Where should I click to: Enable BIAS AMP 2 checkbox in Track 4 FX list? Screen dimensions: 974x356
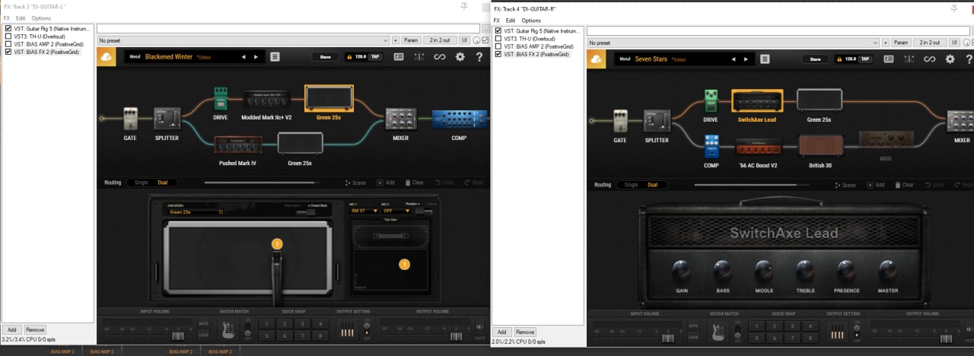498,46
